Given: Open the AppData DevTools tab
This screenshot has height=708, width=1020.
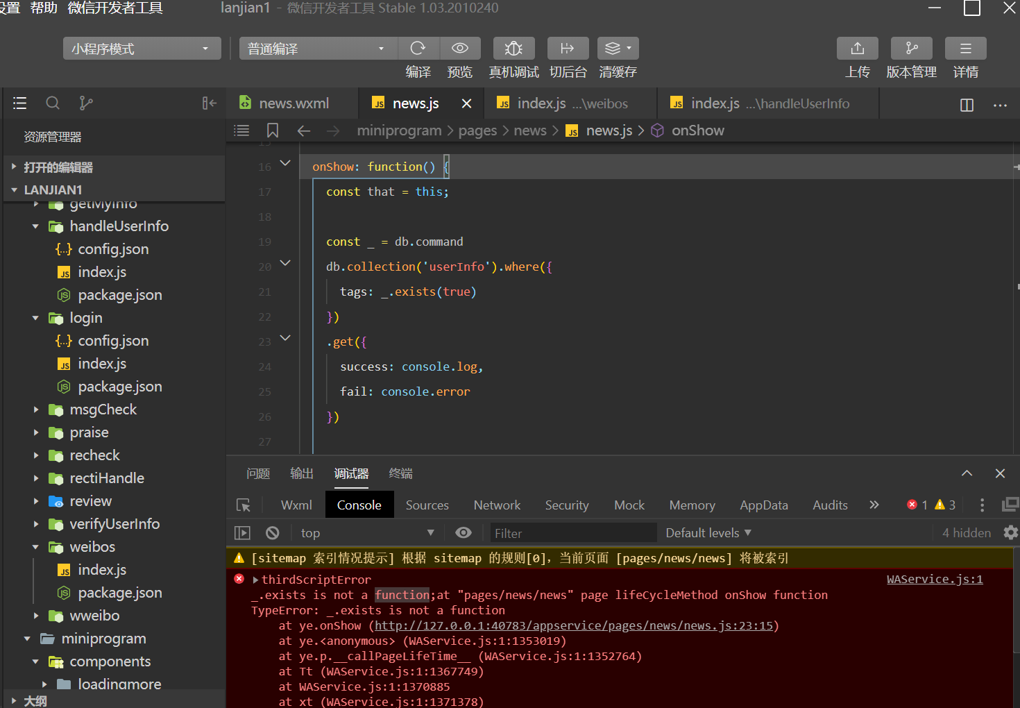Looking at the screenshot, I should tap(763, 505).
